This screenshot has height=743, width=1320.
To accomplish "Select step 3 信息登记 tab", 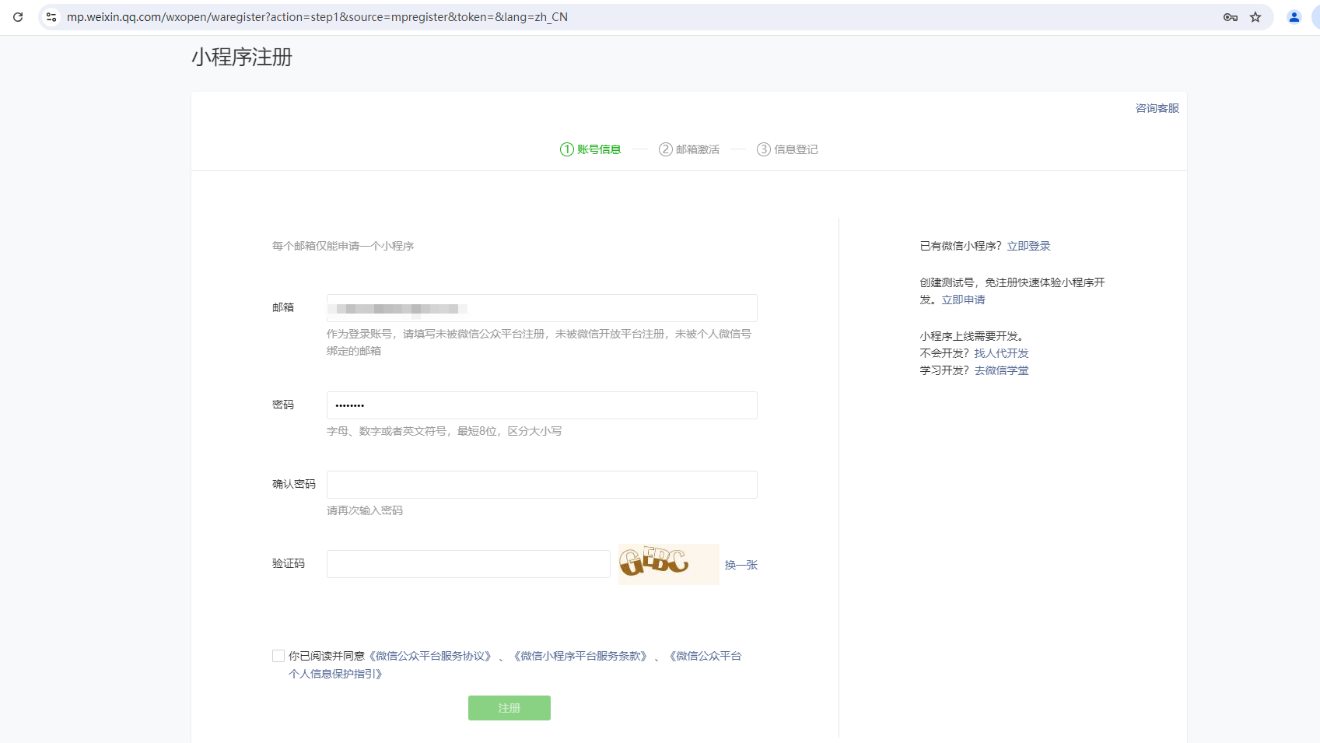I will tap(787, 149).
